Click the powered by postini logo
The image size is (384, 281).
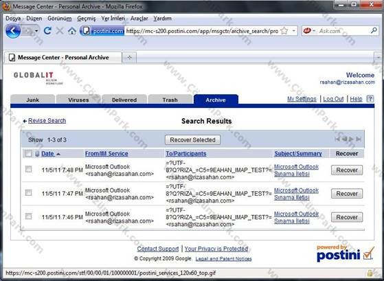pyautogui.click(x=346, y=253)
